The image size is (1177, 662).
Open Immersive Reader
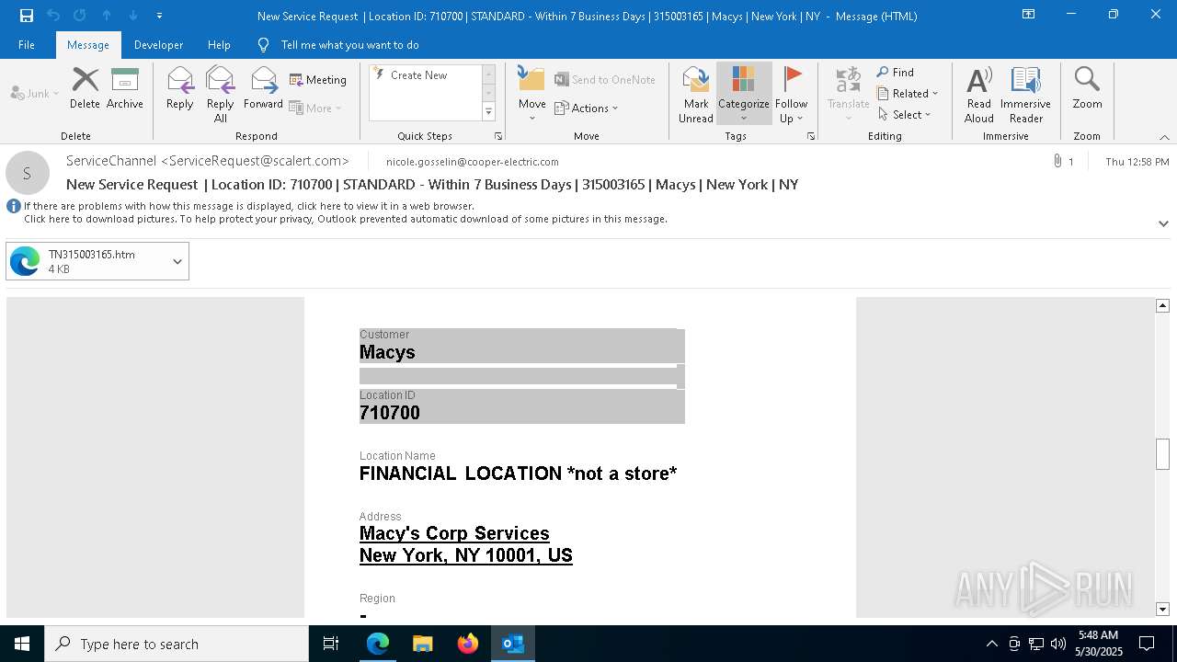pyautogui.click(x=1025, y=95)
